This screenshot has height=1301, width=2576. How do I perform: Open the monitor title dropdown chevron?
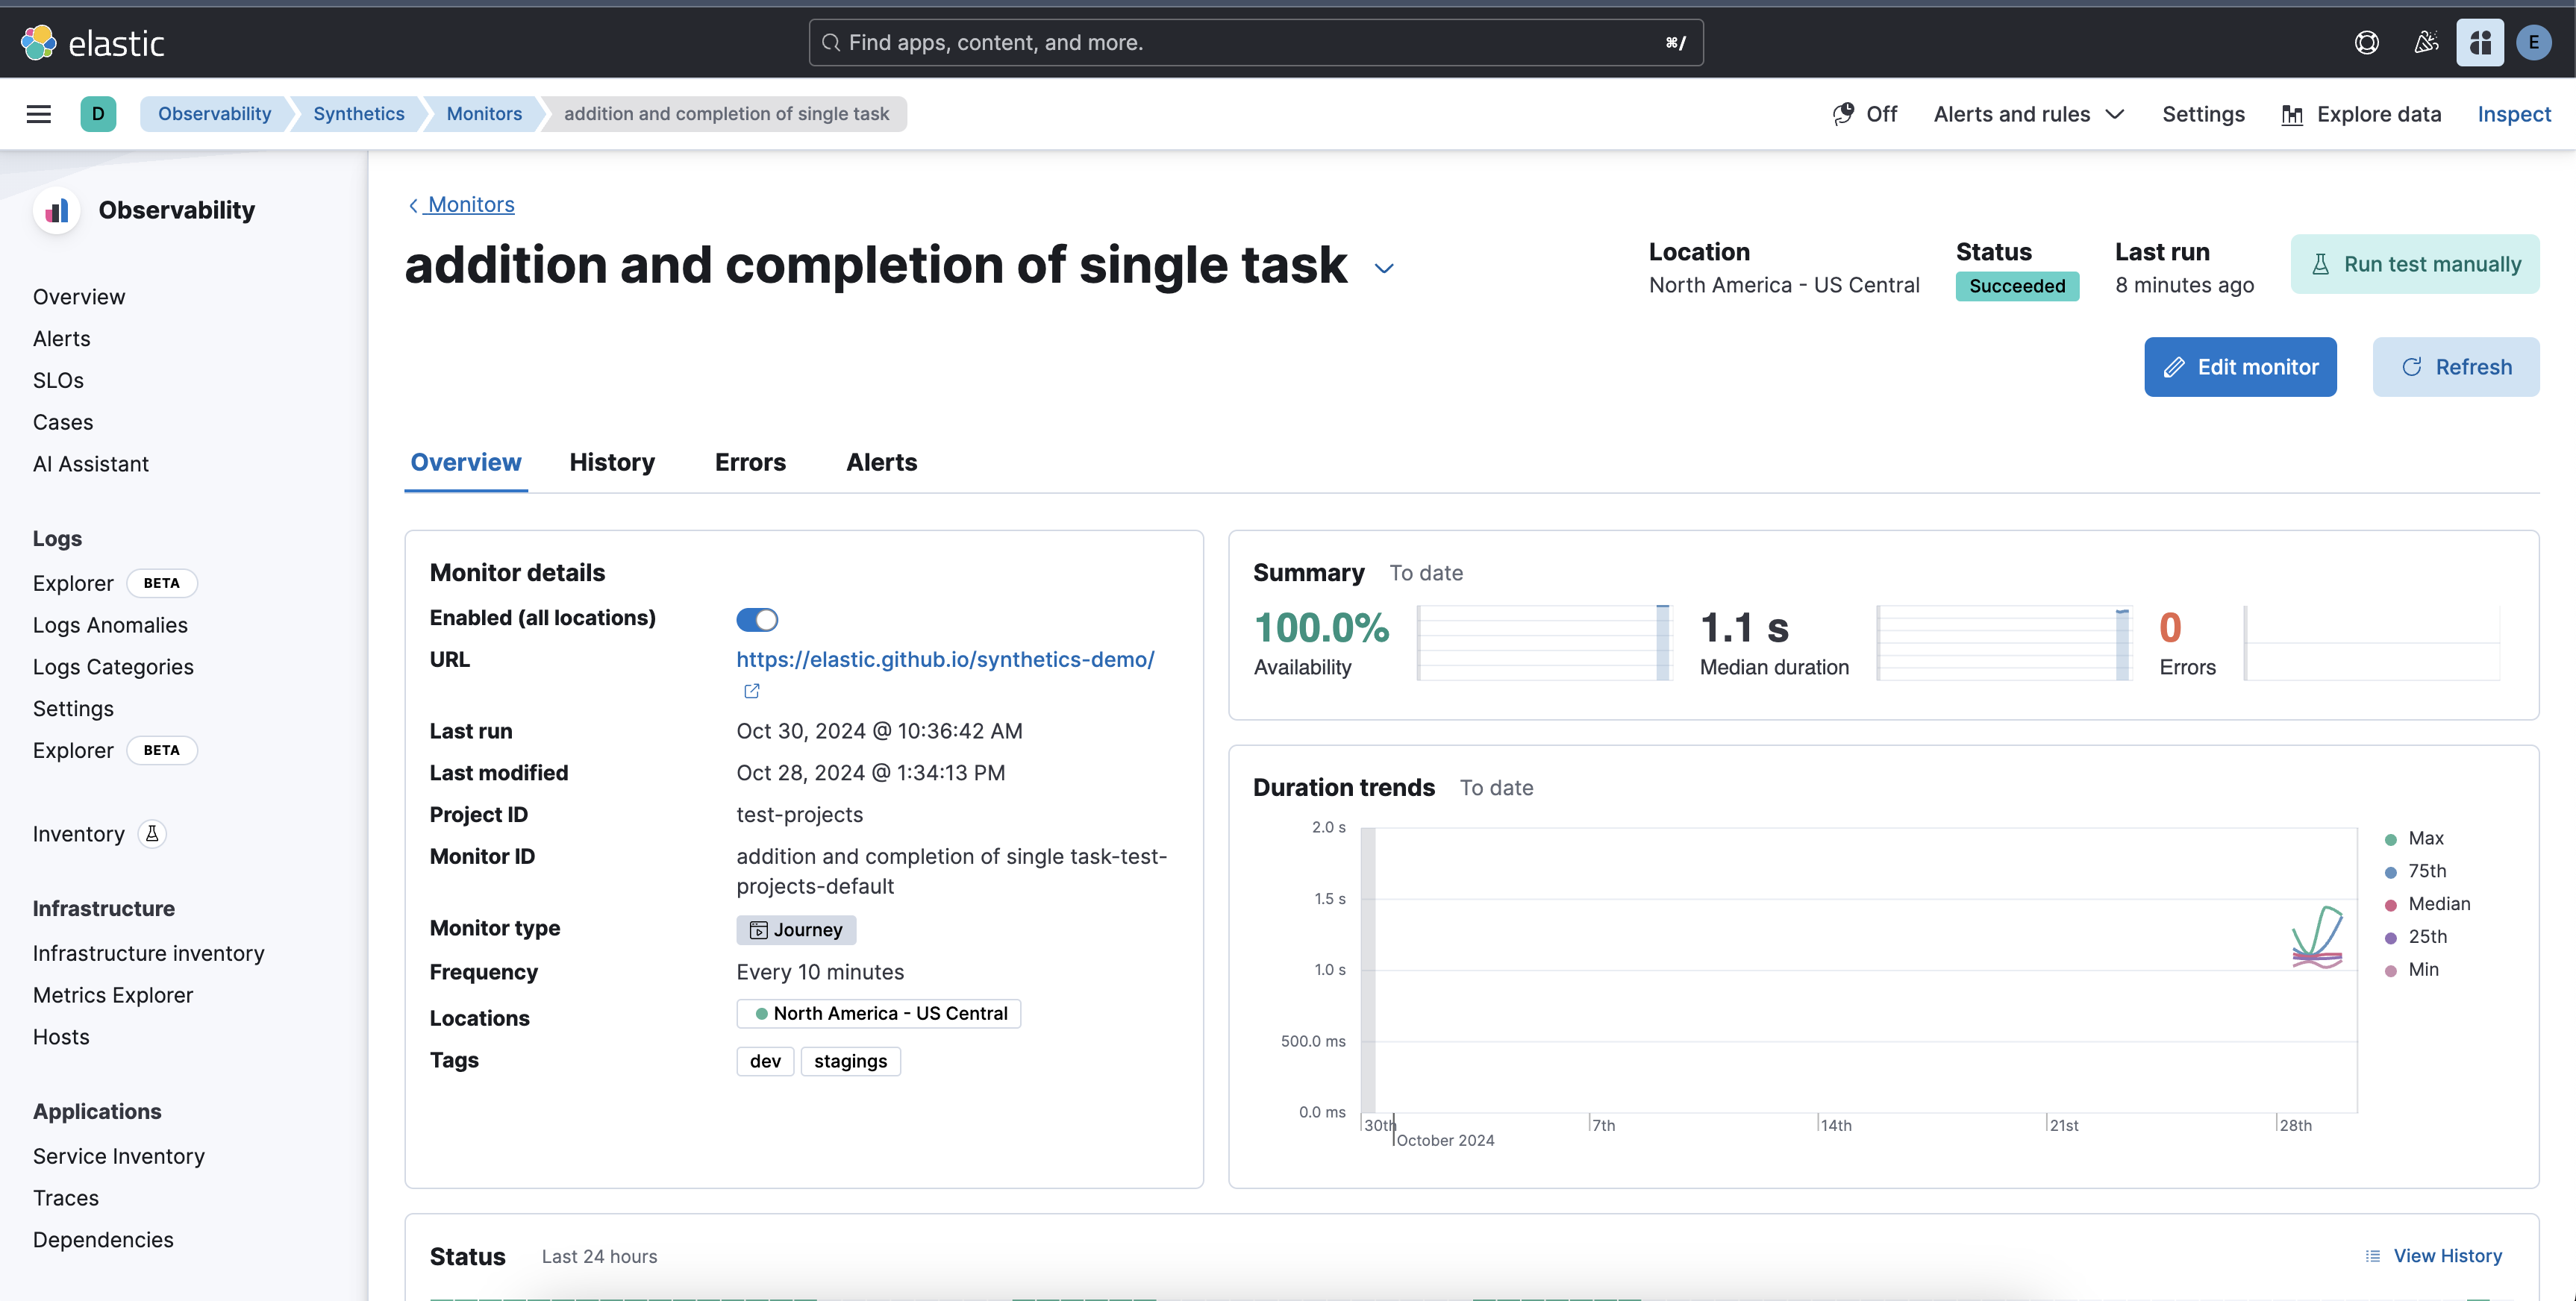(x=1384, y=268)
